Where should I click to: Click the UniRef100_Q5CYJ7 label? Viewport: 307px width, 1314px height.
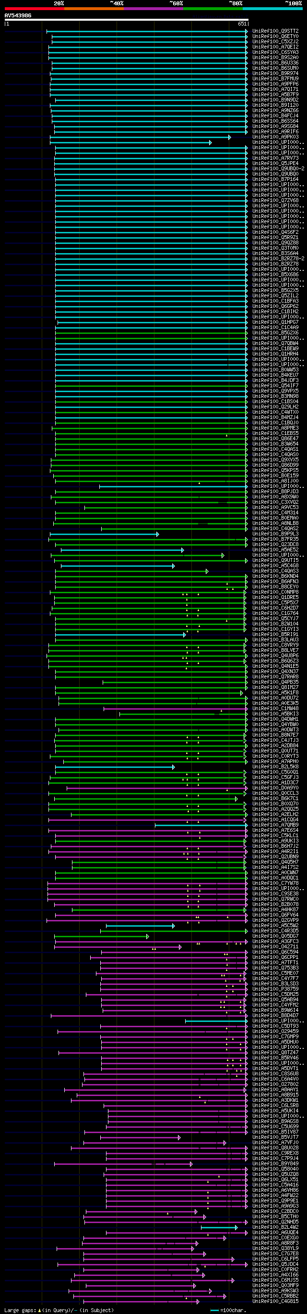275,619
